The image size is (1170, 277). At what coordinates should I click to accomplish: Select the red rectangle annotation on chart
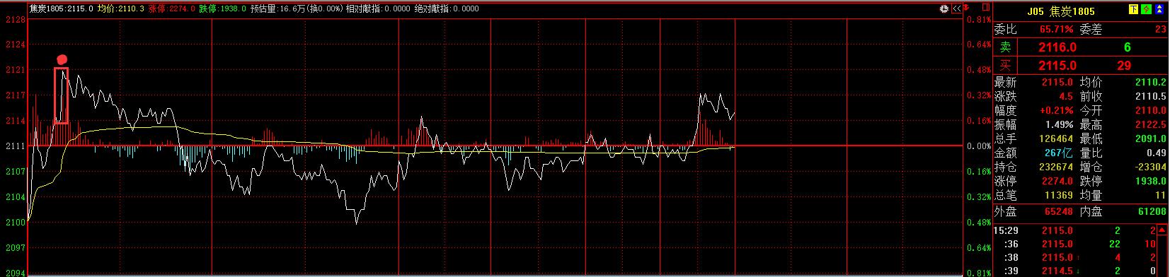(62, 95)
